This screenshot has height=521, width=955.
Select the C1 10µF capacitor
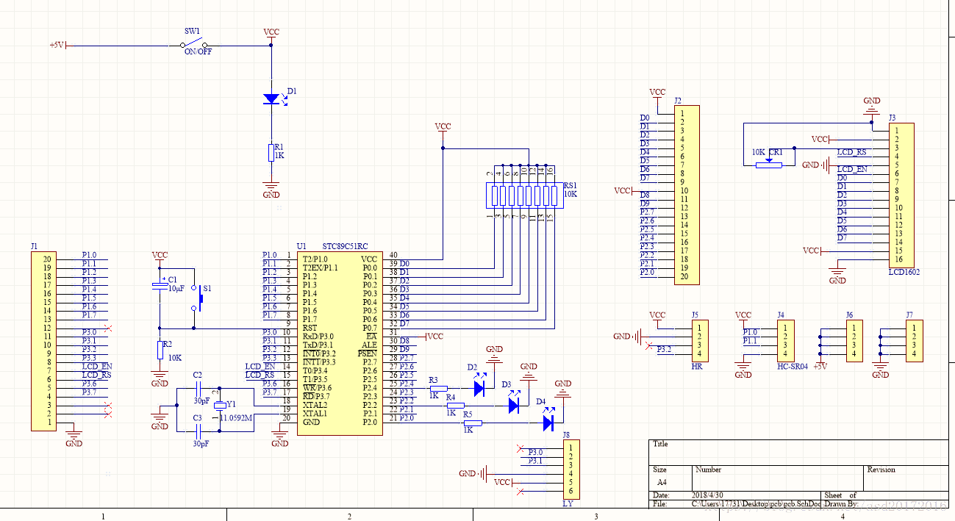tap(159, 286)
